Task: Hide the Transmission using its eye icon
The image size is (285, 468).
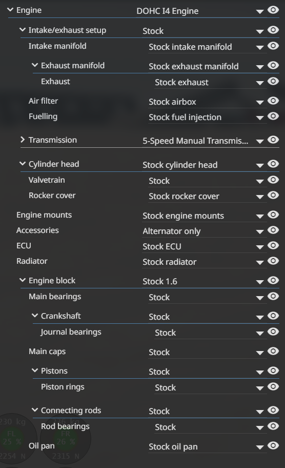Action: click(273, 140)
